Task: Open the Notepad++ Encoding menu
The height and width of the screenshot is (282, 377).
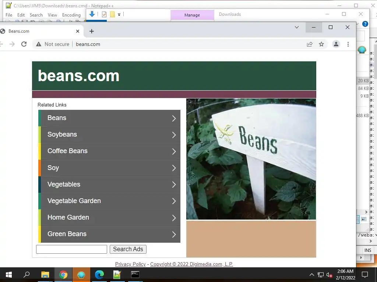Action: [x=71, y=15]
